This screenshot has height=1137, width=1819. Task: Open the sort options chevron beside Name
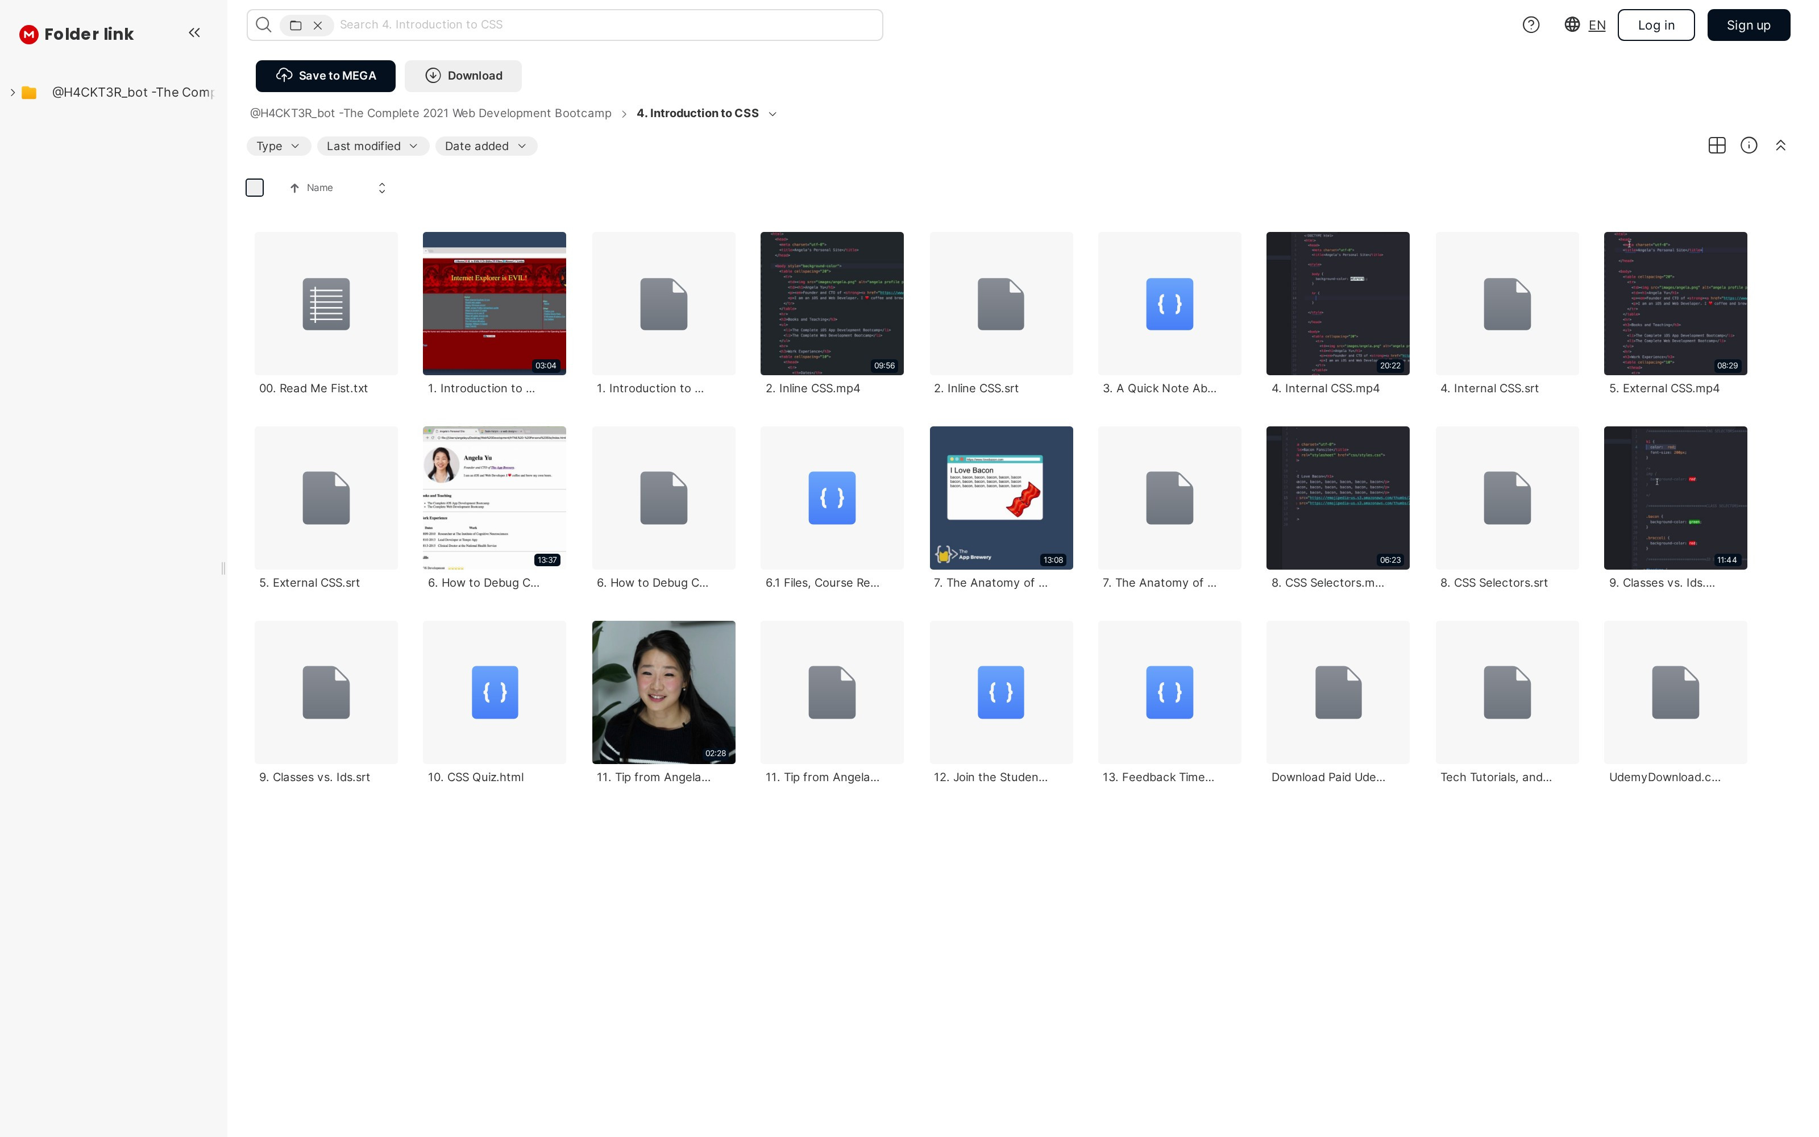click(382, 188)
